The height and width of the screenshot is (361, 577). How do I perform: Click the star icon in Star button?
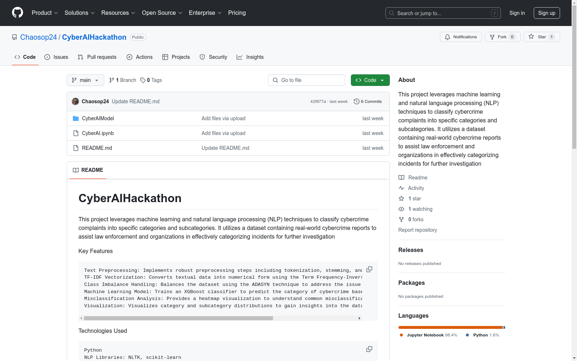(x=531, y=36)
